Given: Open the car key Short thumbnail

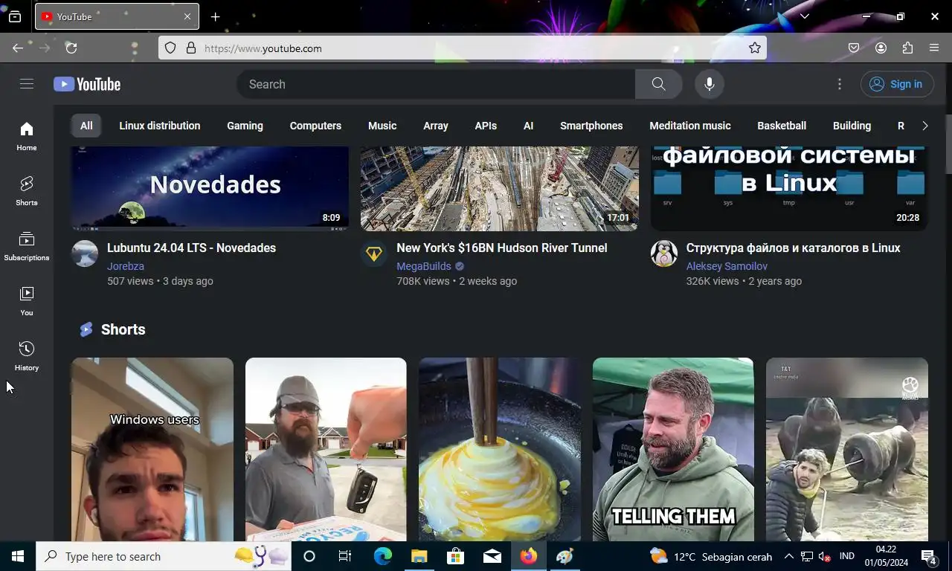Looking at the screenshot, I should (326, 449).
